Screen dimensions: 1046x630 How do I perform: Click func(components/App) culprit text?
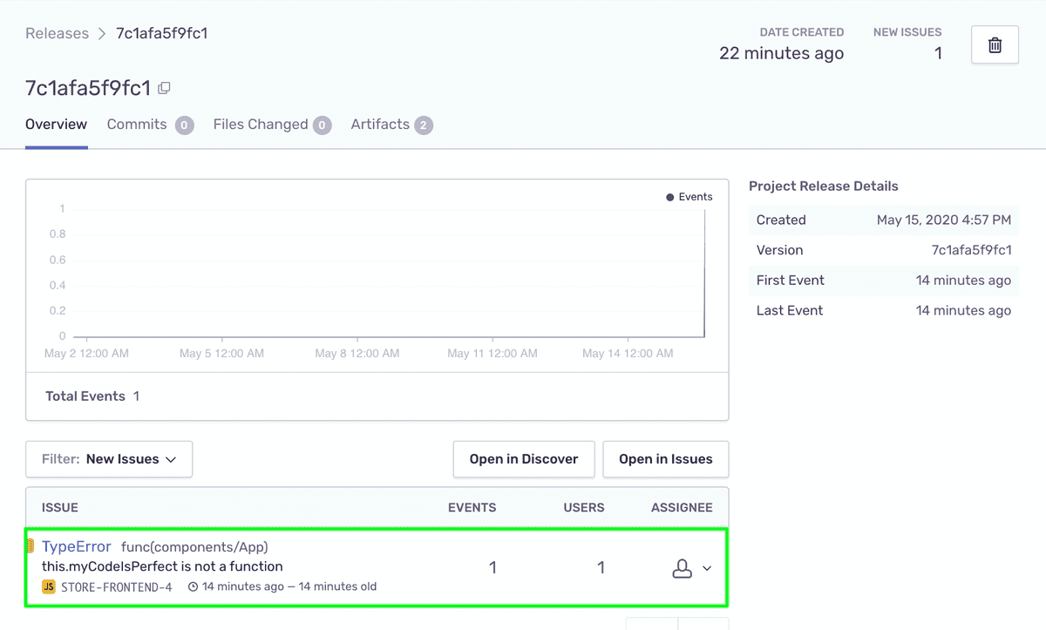click(x=194, y=547)
